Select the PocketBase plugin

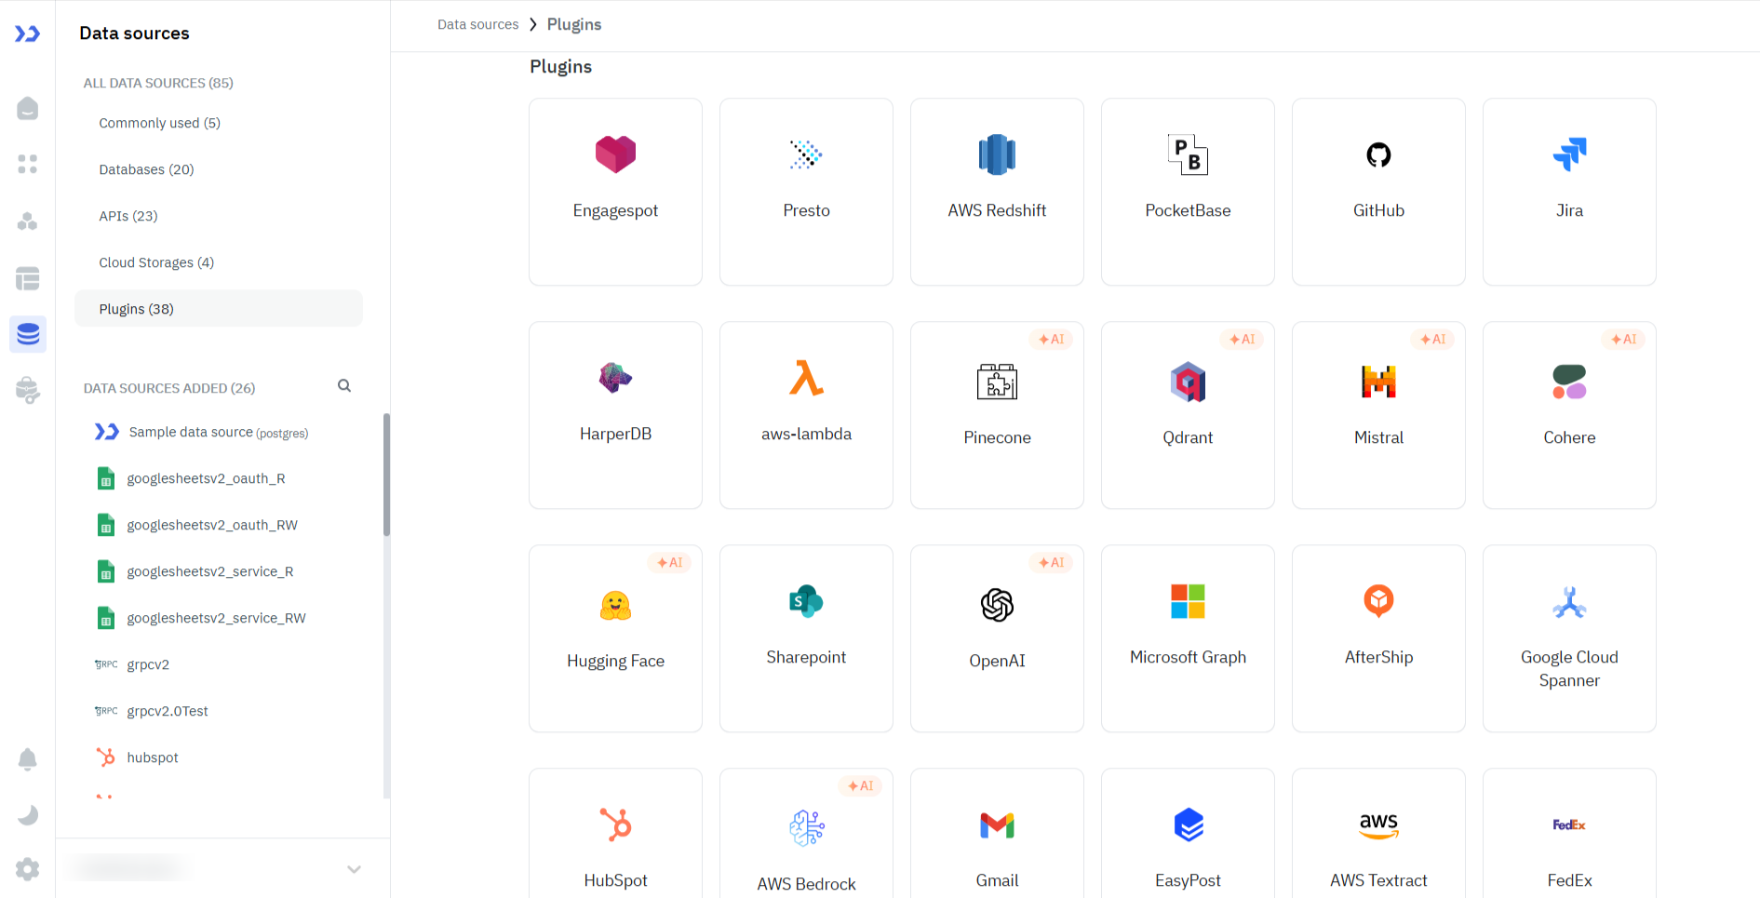coord(1188,192)
